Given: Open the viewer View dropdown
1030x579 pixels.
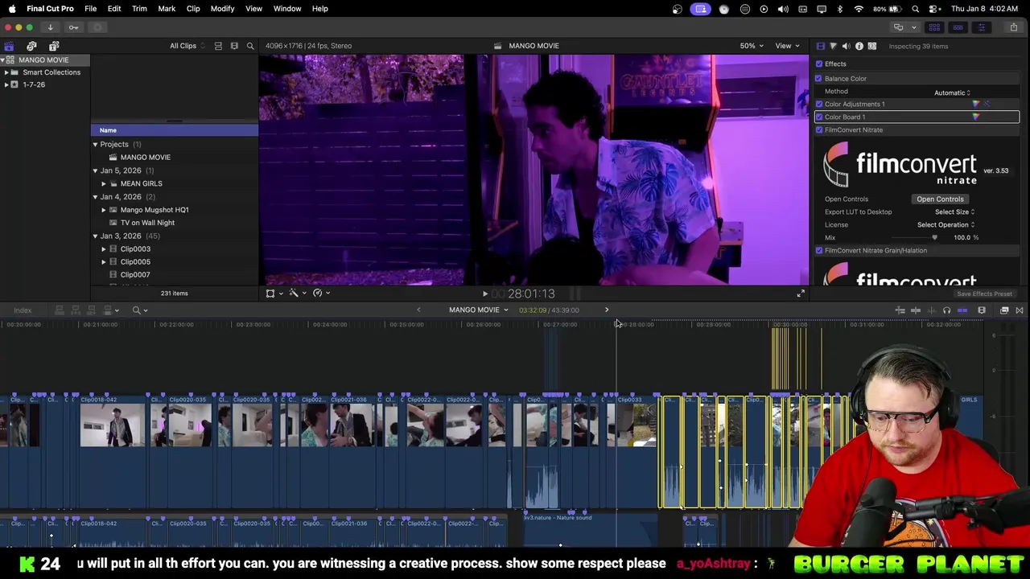Looking at the screenshot, I should 786,46.
